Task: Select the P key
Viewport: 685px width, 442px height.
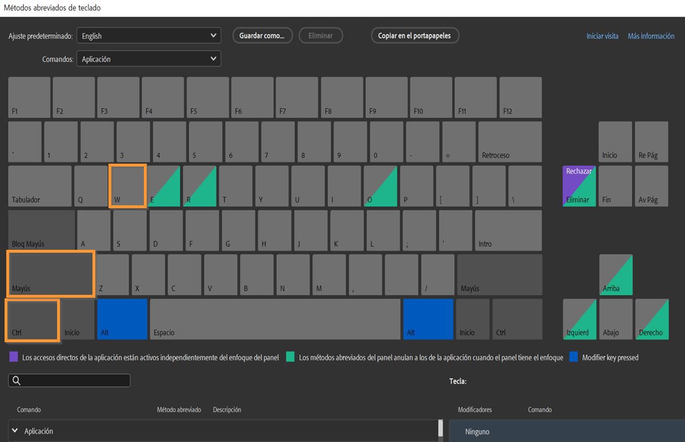Action: pos(416,186)
